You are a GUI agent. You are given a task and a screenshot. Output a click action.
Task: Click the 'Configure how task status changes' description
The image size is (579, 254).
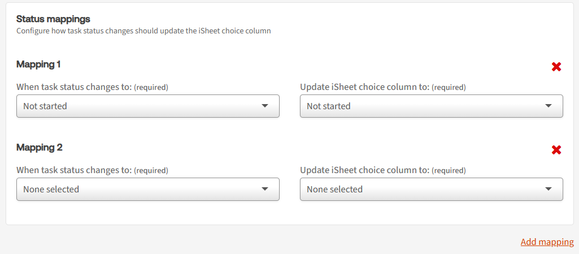click(143, 31)
